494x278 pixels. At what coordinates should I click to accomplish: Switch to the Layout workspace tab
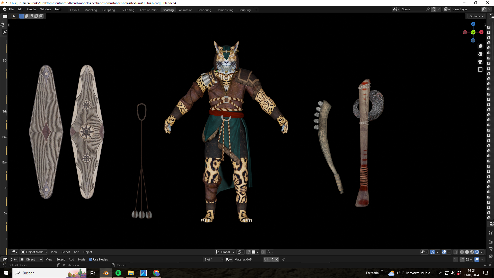75,10
